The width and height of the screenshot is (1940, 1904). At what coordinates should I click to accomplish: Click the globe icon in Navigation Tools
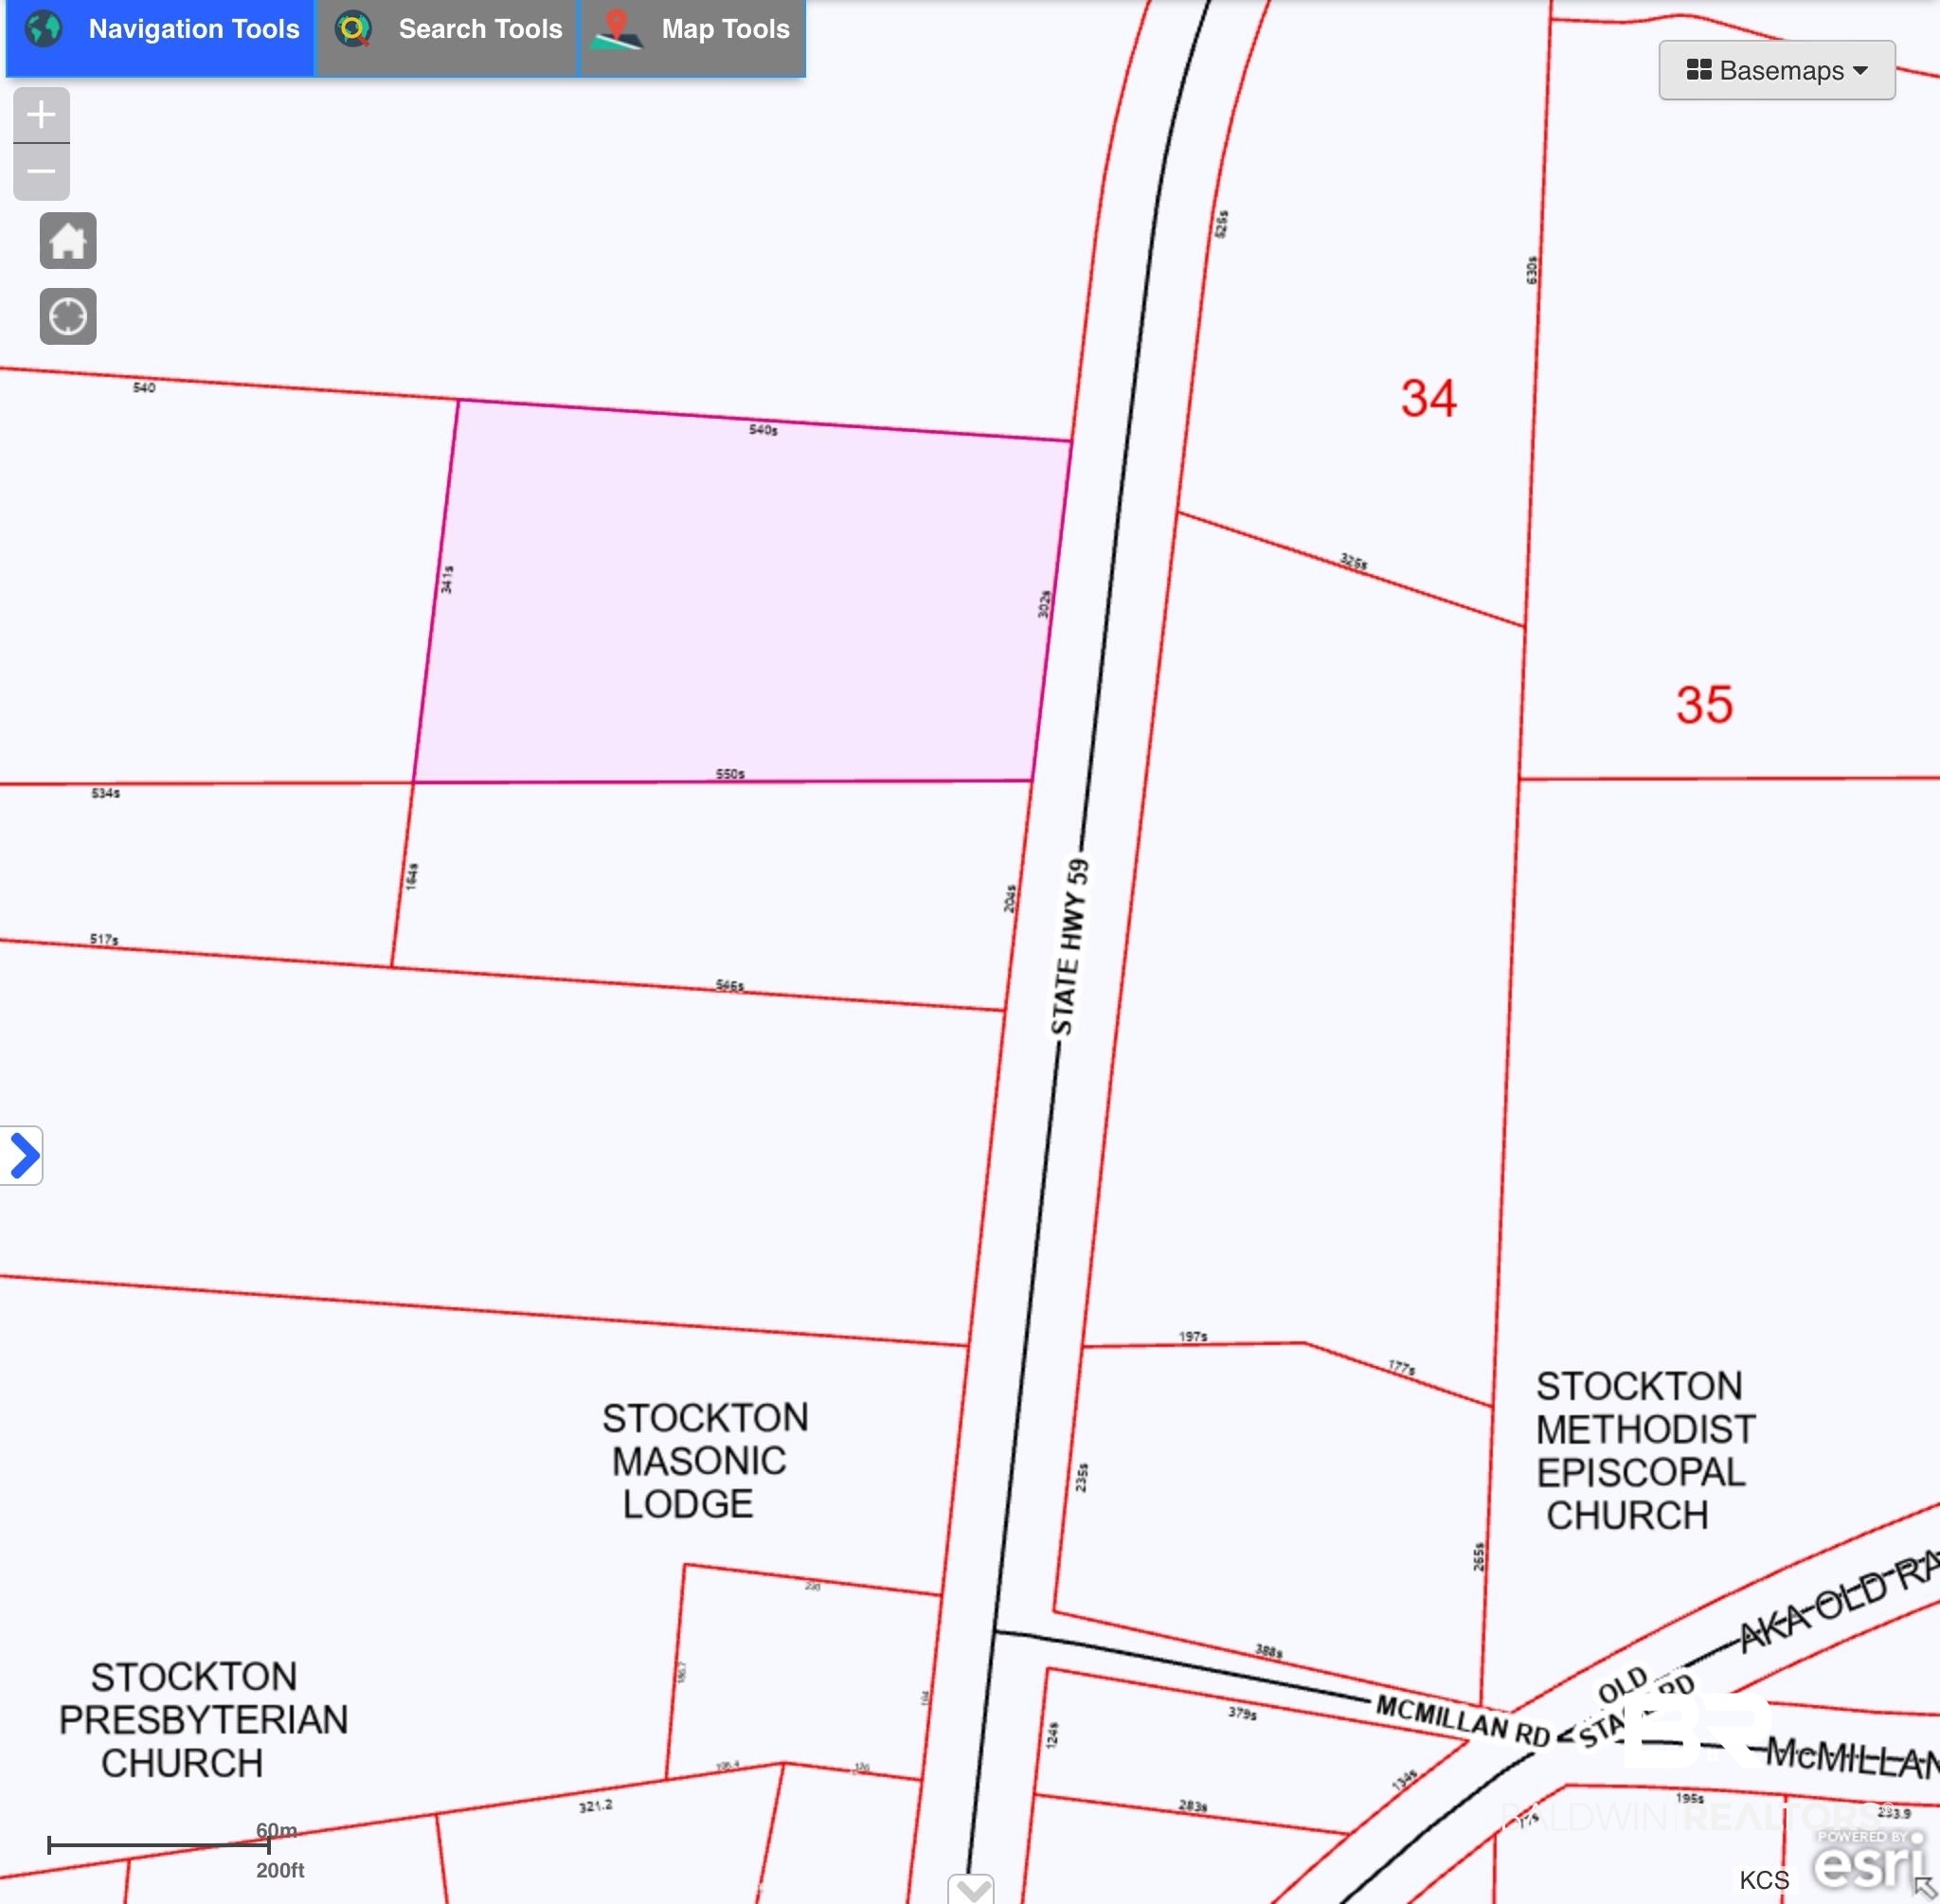43,29
